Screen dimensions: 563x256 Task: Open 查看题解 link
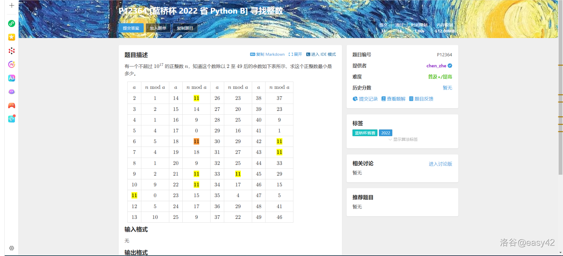point(393,99)
